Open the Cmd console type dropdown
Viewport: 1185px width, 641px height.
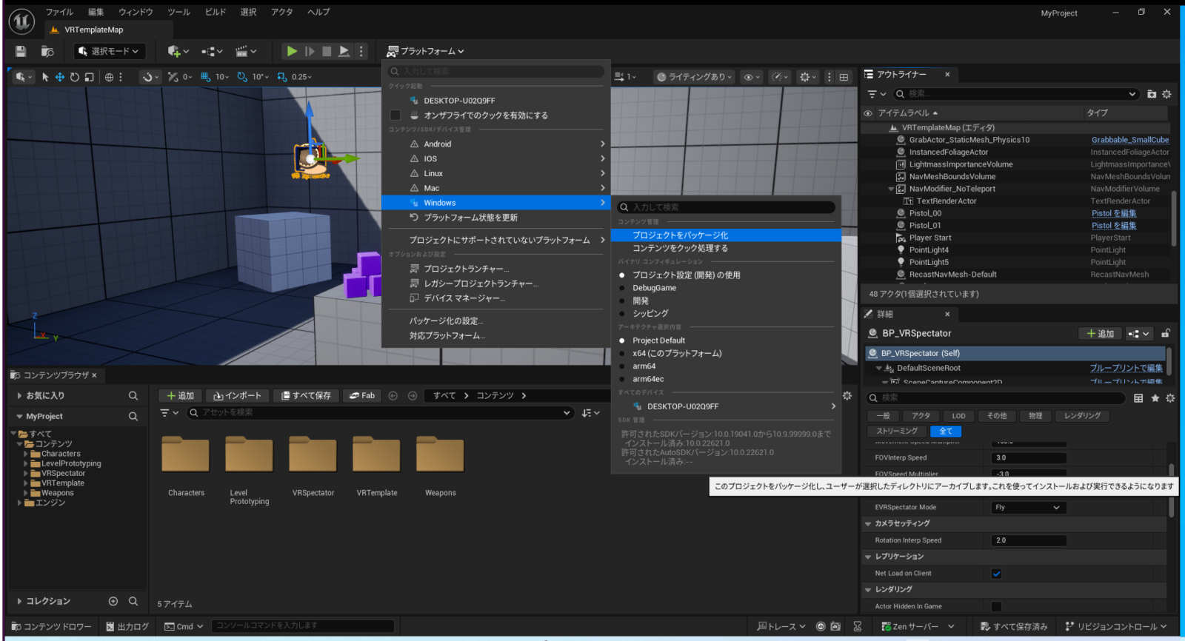point(184,626)
